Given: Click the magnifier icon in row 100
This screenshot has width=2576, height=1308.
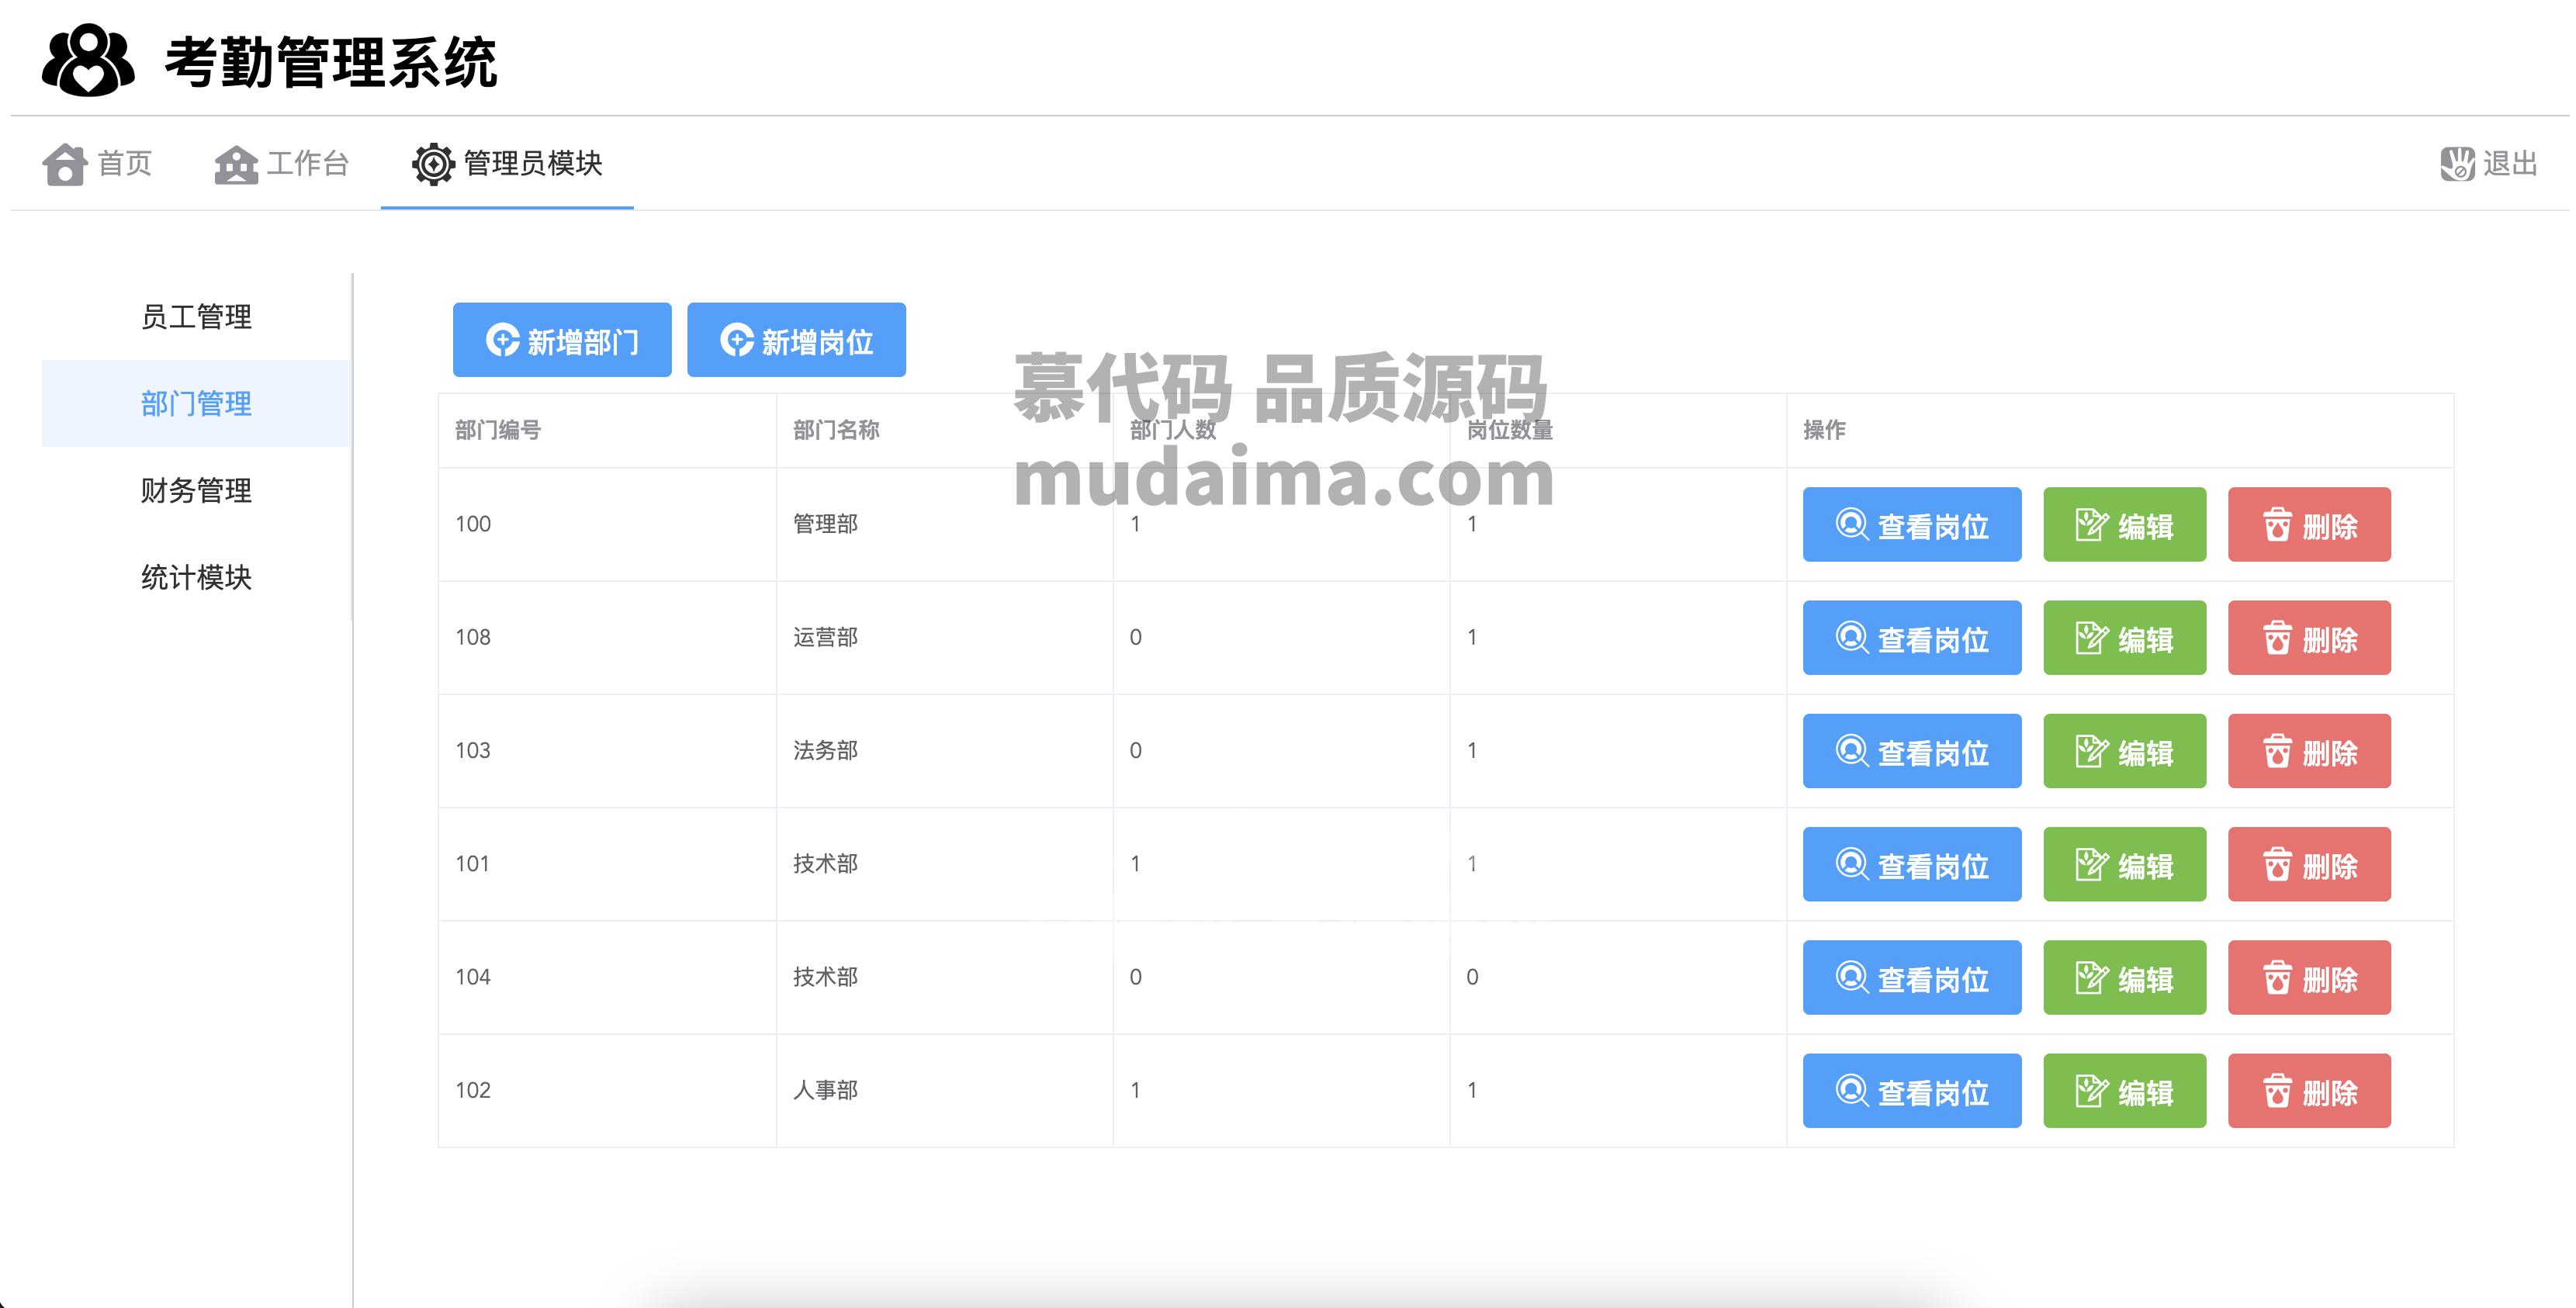Looking at the screenshot, I should coord(1852,524).
